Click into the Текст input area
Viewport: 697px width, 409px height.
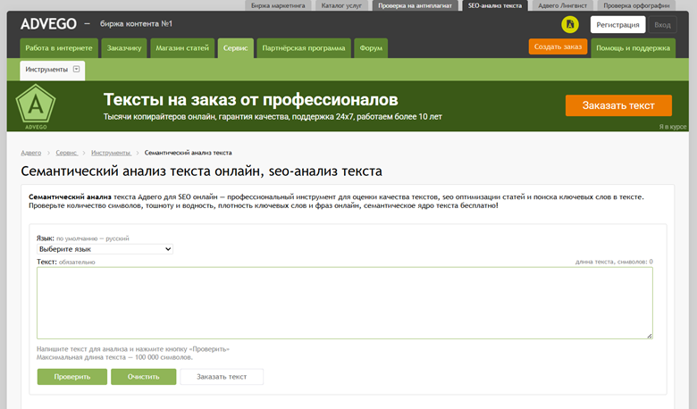click(345, 303)
